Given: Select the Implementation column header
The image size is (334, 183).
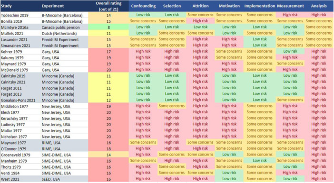Looking at the screenshot, I should click(x=259, y=6).
